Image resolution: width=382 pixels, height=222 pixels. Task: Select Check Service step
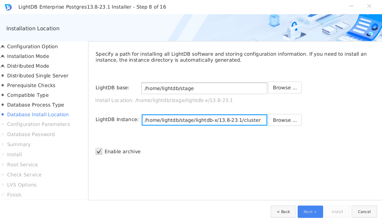click(24, 175)
